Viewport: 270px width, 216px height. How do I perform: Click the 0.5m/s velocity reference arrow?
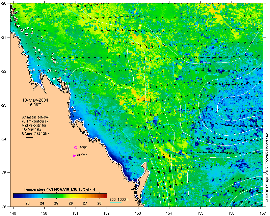click(30, 137)
